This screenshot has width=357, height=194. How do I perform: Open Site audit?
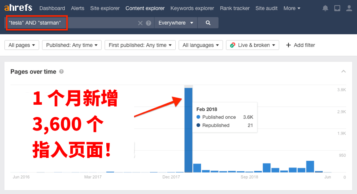[x=267, y=8]
